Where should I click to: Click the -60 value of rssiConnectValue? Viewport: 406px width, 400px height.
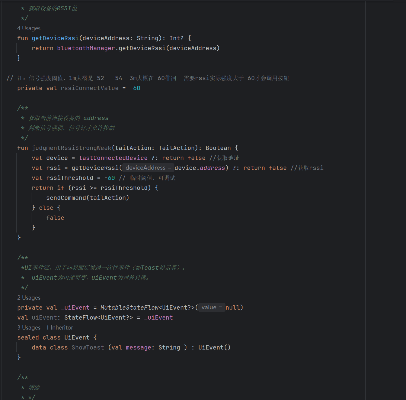135,88
